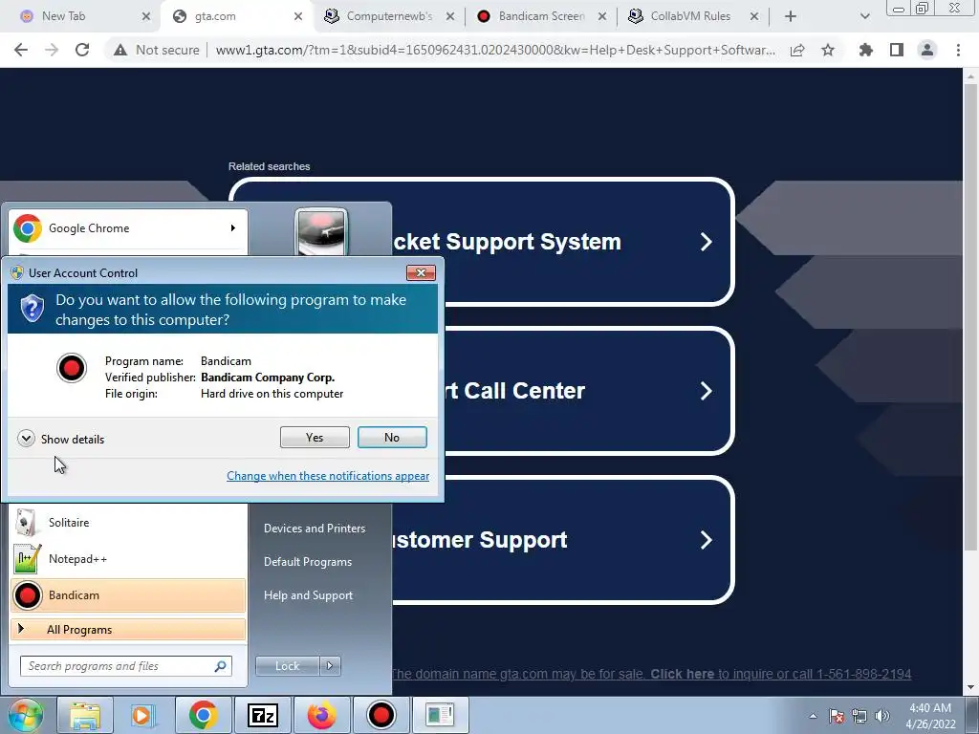Viewport: 979px width, 734px height.
Task: Click the Ticket Support System chevron arrow
Action: 707,242
